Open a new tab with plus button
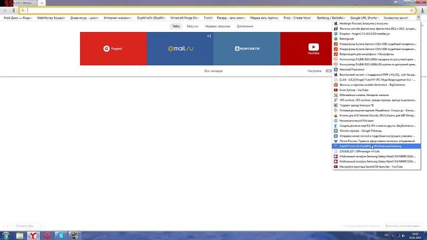Image resolution: width=427 pixels, height=240 pixels. (x=41, y=3)
